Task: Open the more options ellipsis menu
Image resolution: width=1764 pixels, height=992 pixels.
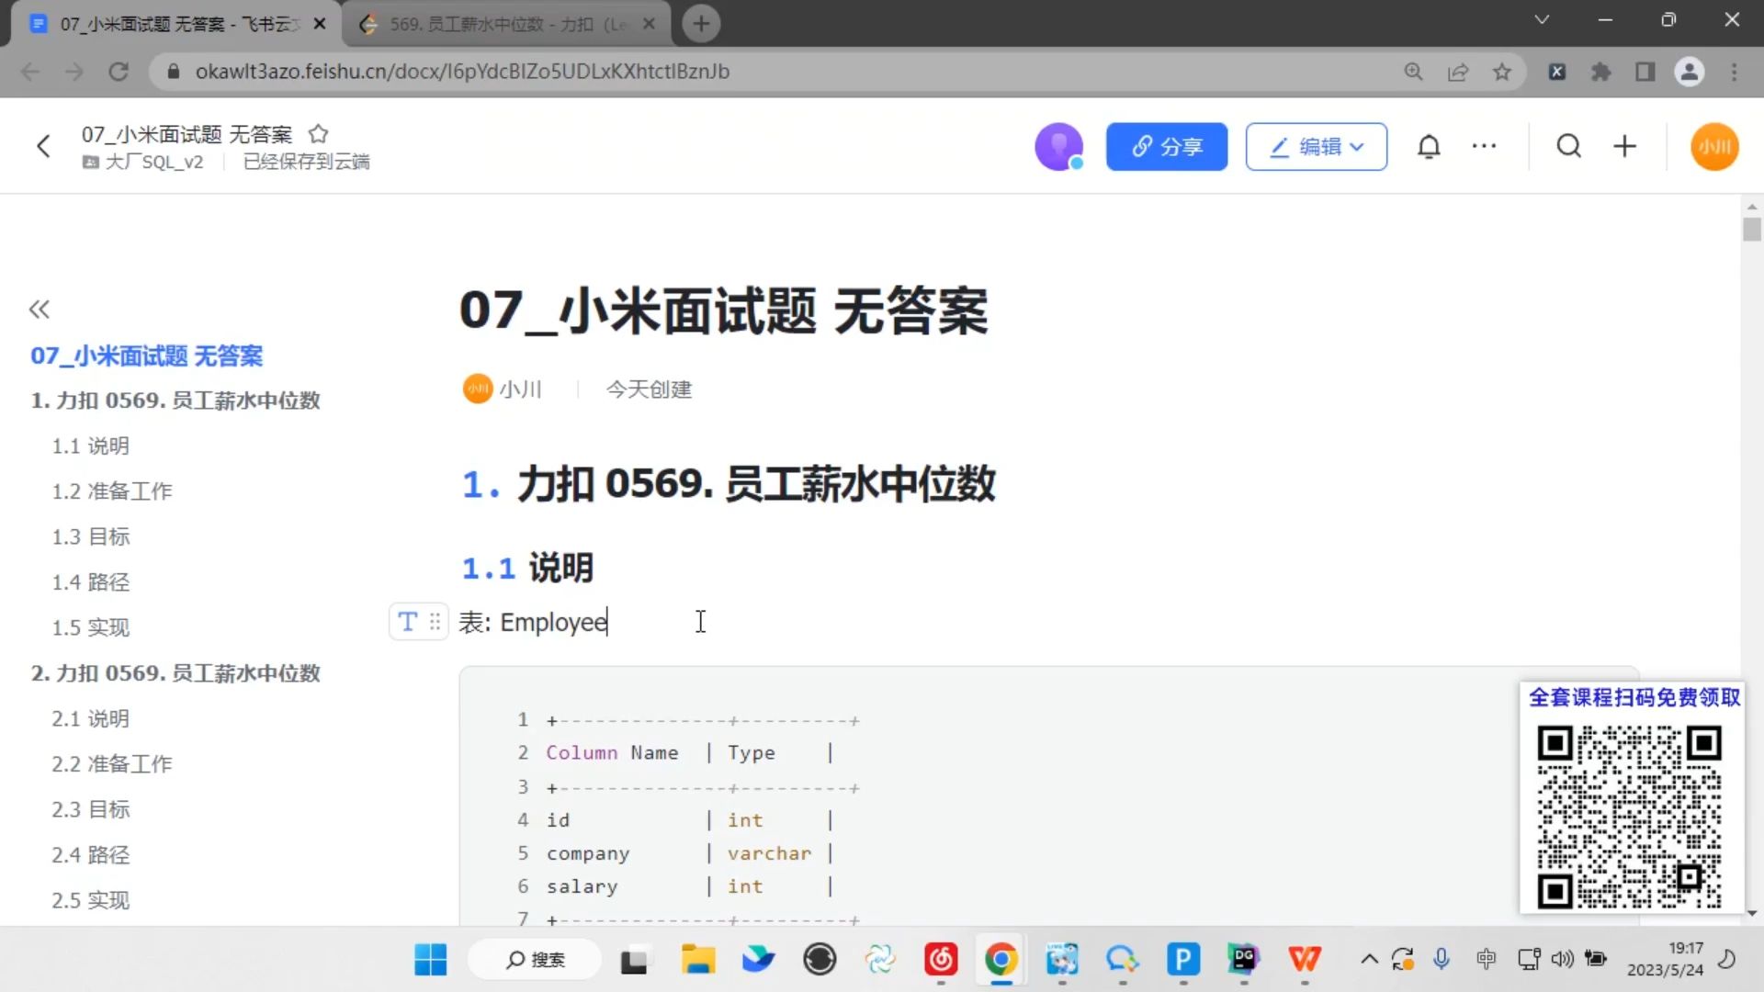Action: [1484, 146]
